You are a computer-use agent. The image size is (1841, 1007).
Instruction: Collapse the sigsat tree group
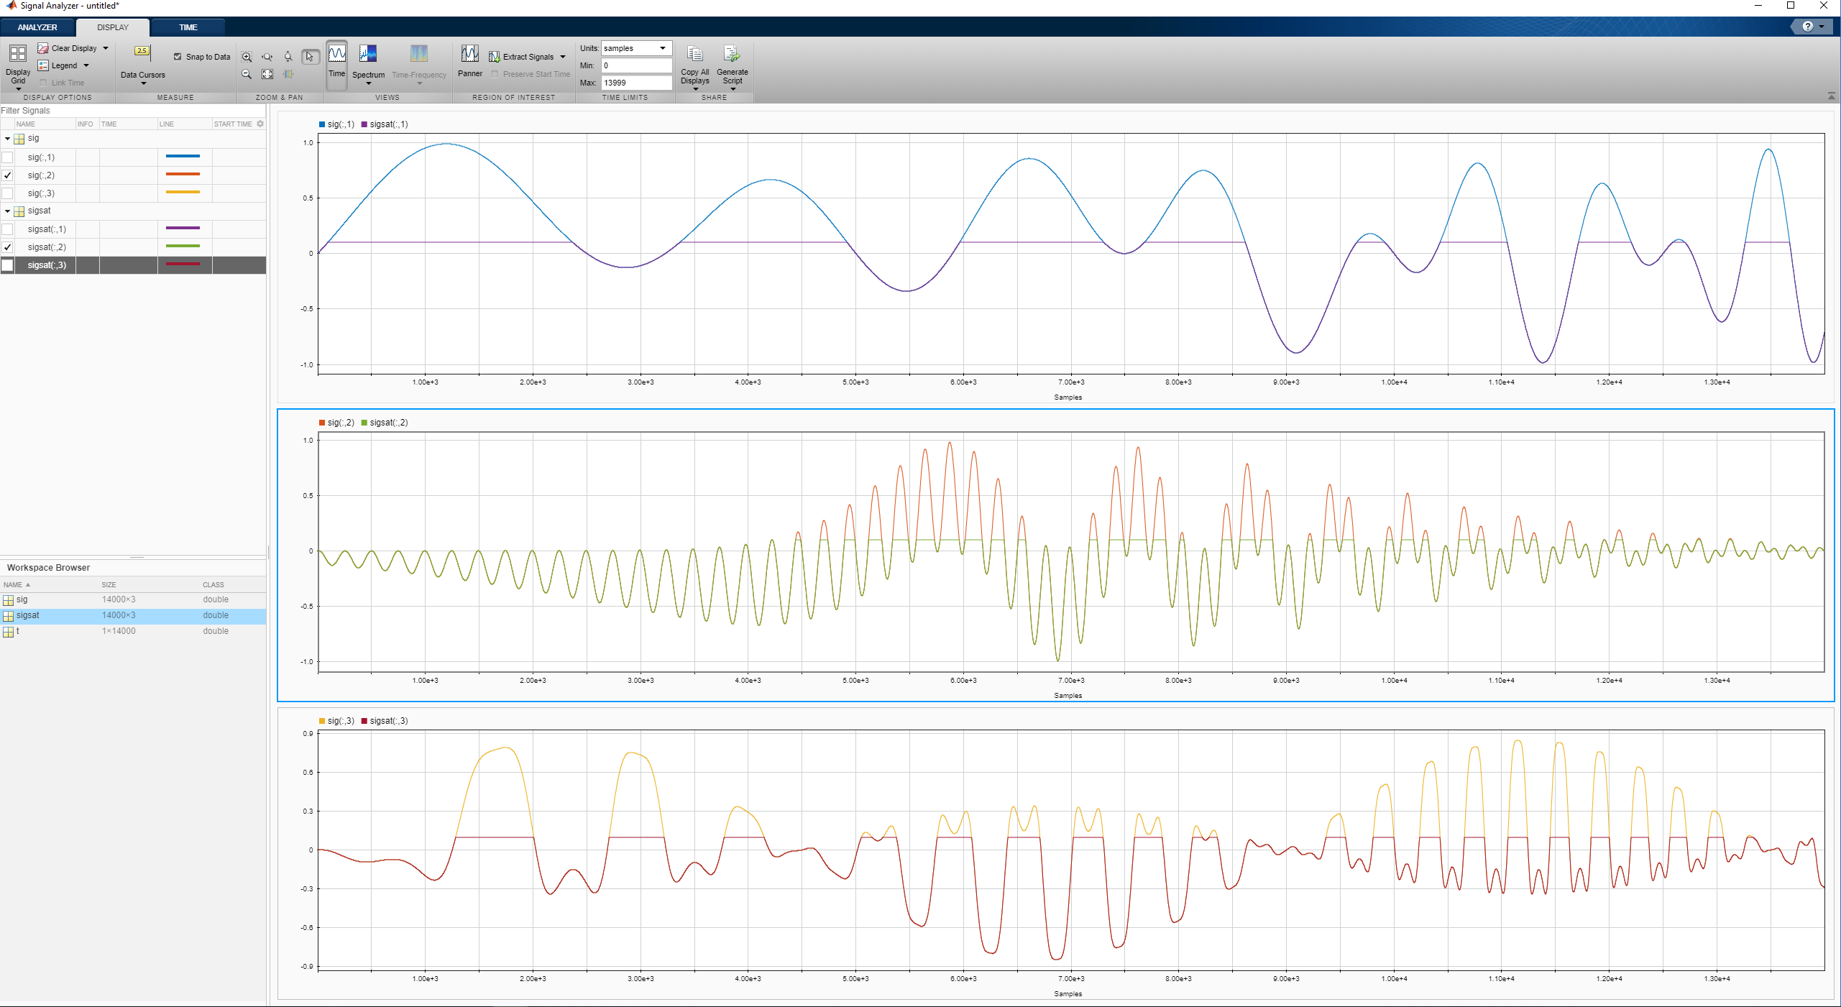7,211
